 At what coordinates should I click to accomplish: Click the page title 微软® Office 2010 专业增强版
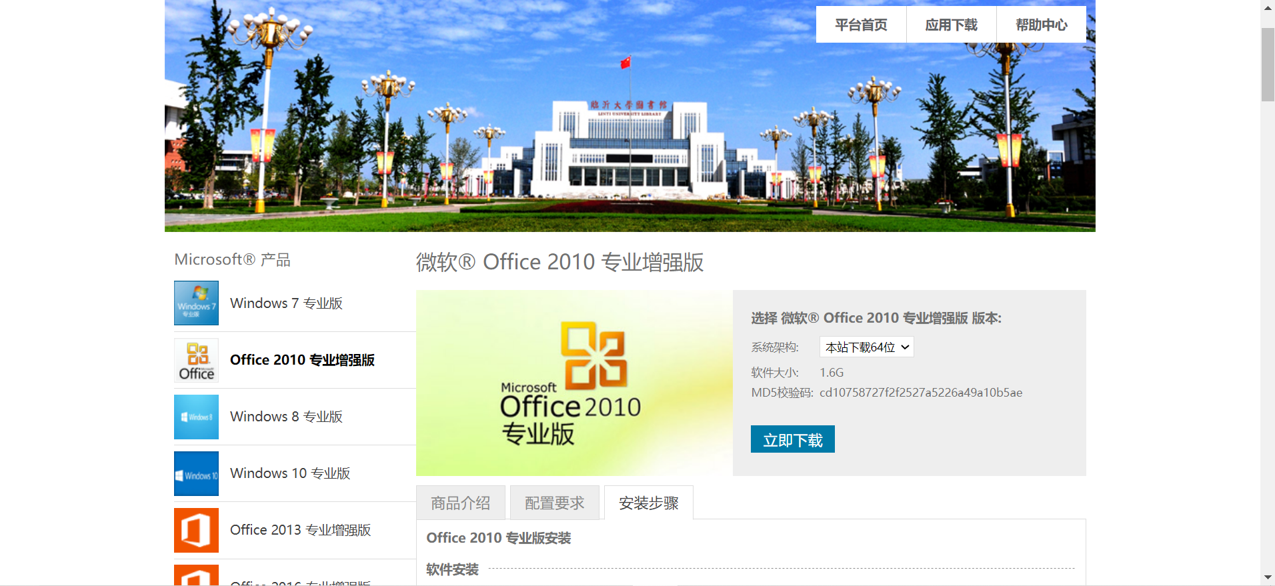pyautogui.click(x=559, y=262)
